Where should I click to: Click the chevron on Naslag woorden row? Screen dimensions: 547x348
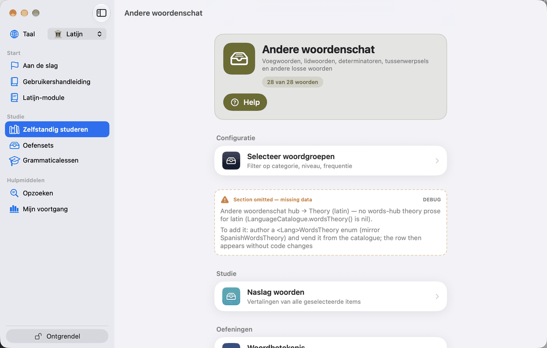click(437, 296)
